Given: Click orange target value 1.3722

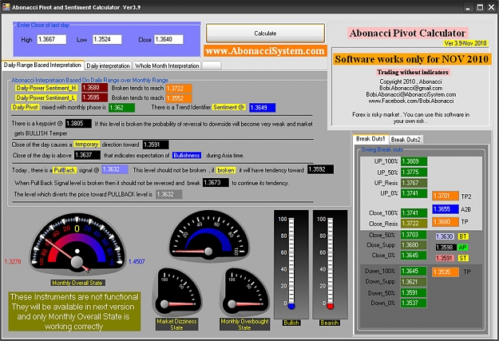Looking at the screenshot, I should point(179,89).
